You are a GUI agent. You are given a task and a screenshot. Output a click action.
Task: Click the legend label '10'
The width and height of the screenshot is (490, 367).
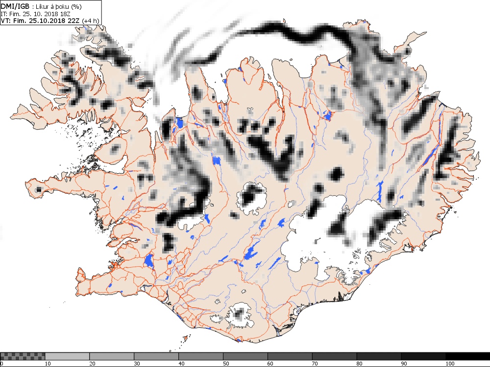[x=48, y=364]
